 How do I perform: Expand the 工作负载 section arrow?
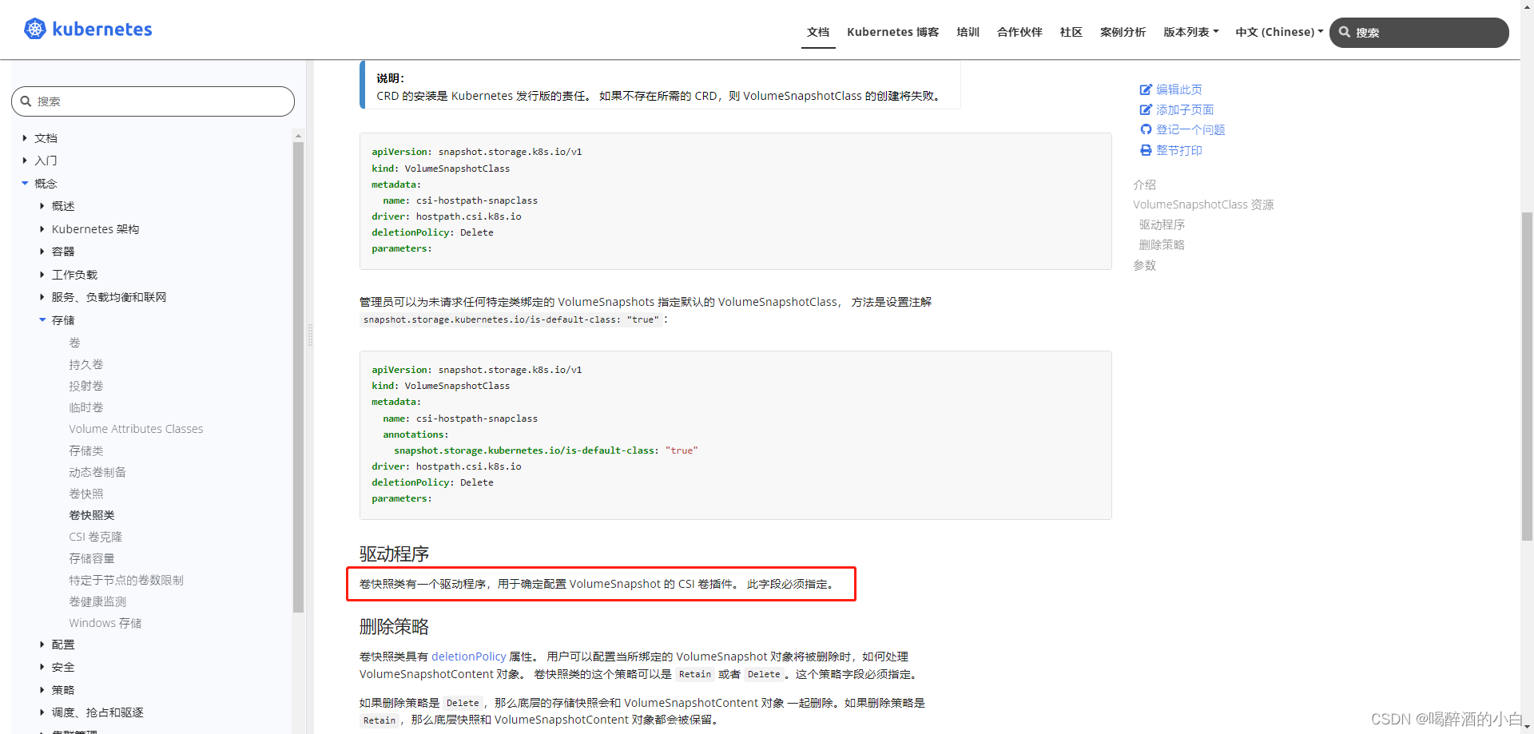point(42,275)
